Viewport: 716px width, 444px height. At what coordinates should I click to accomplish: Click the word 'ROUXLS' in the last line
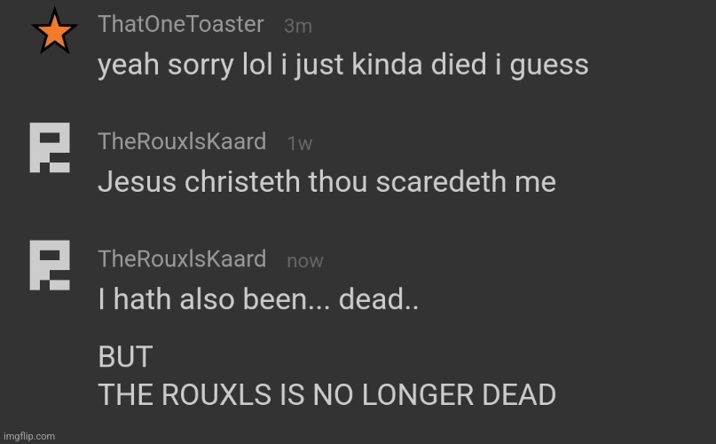[x=216, y=394]
